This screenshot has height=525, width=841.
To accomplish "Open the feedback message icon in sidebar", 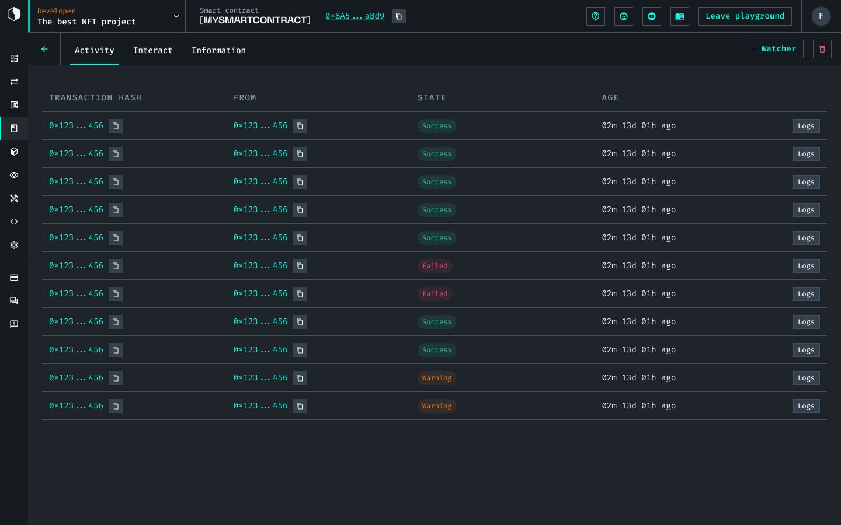I will pyautogui.click(x=14, y=324).
